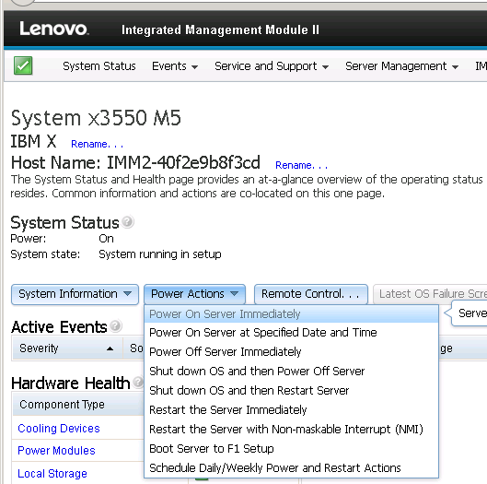This screenshot has height=484, width=487.
Task: Open help icon next to Hardware Health heading
Action: [x=138, y=382]
